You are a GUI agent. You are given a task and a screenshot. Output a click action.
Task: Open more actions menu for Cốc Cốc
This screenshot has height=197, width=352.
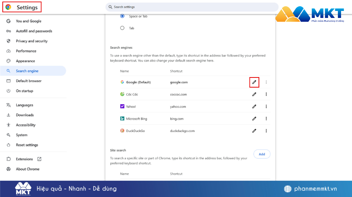(266, 94)
